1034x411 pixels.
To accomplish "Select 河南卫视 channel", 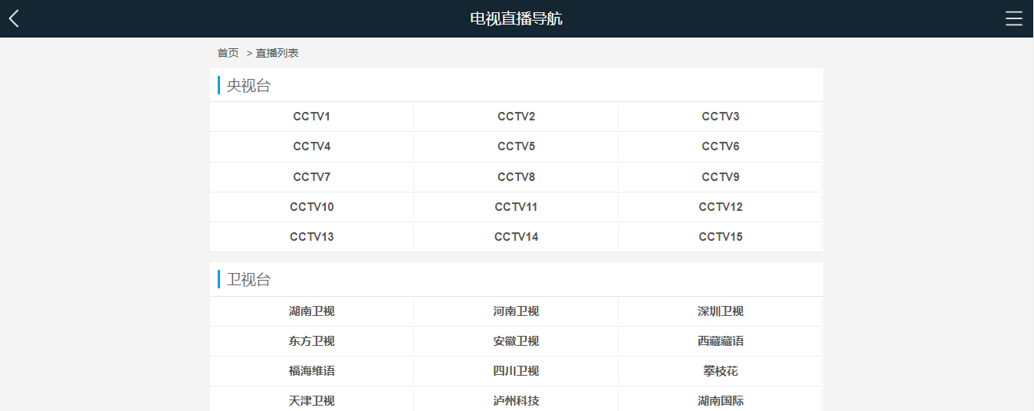I will point(516,311).
